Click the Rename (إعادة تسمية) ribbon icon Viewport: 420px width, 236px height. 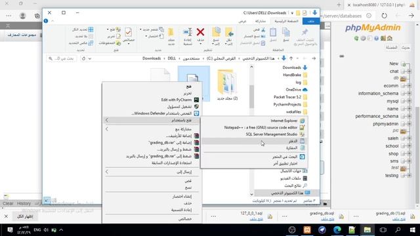188,32
